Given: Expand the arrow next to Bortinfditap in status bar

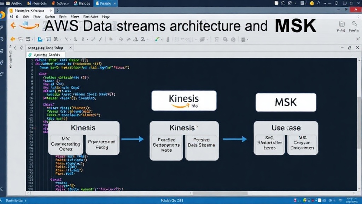Looking at the screenshot, I should [25, 200].
